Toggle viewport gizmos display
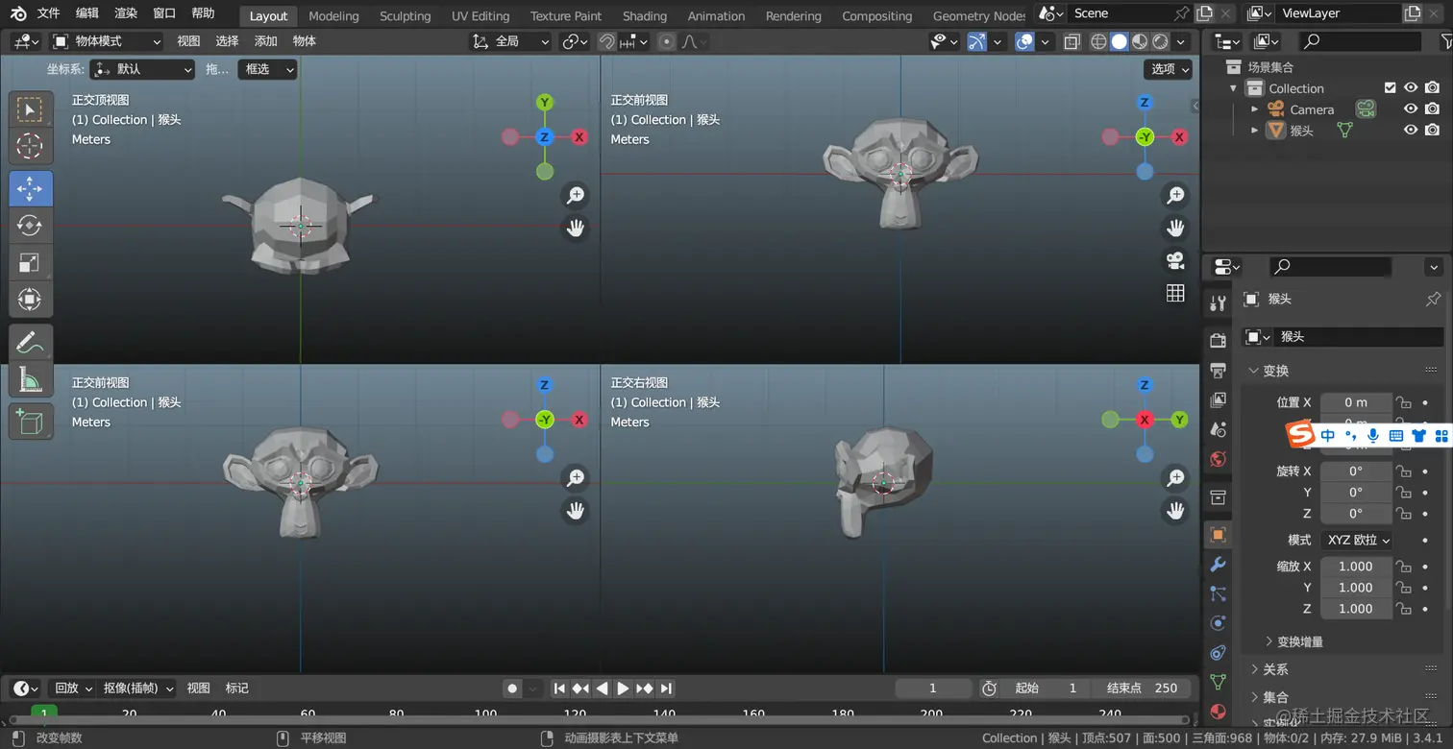 (x=977, y=41)
